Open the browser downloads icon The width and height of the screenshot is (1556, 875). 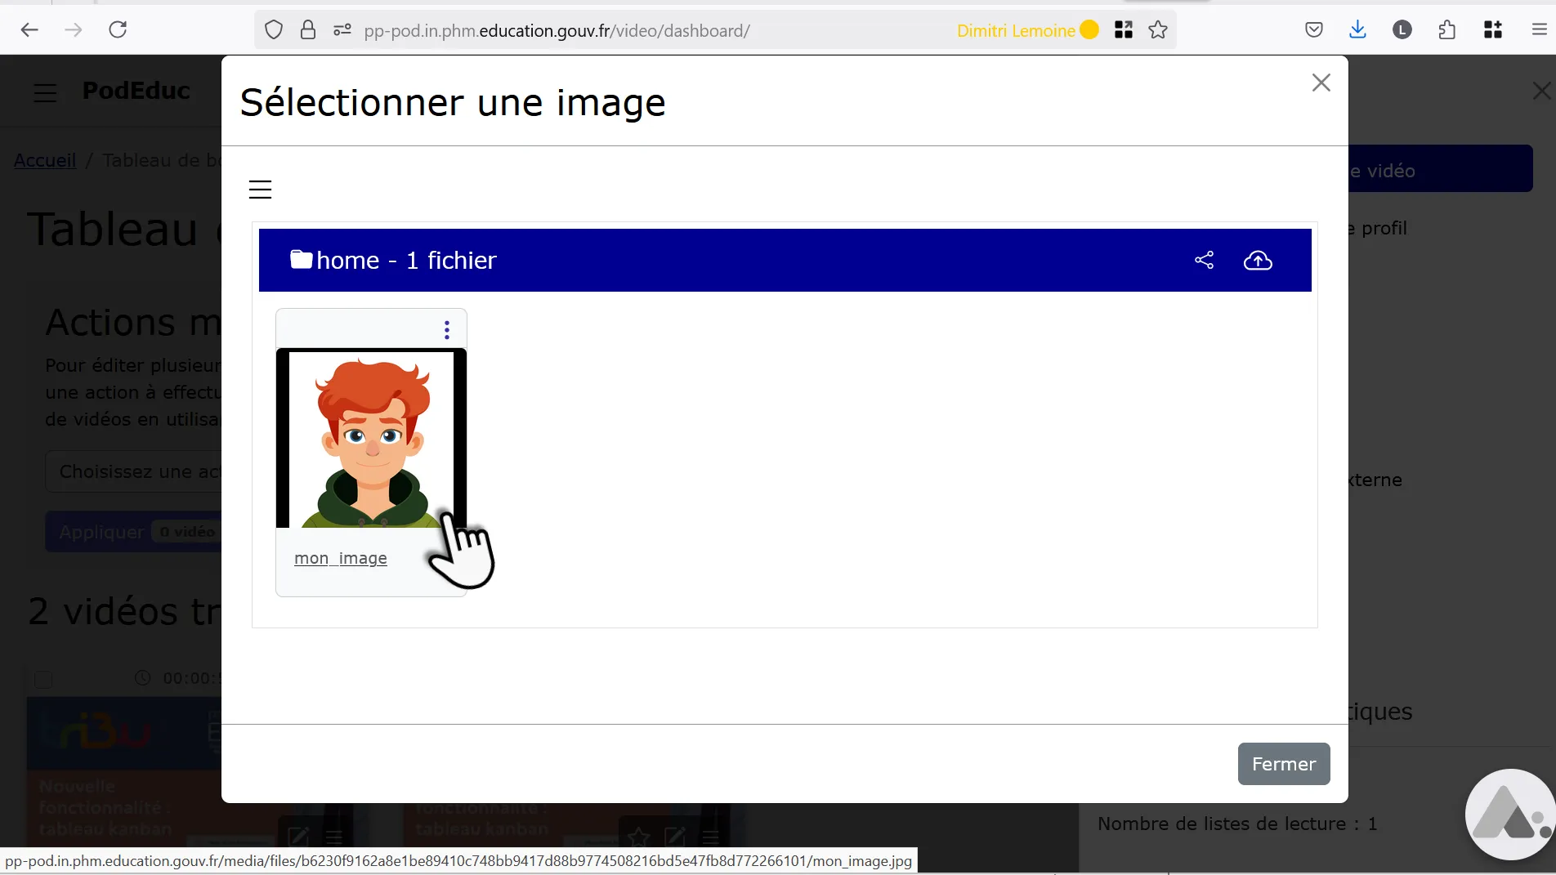point(1357,30)
